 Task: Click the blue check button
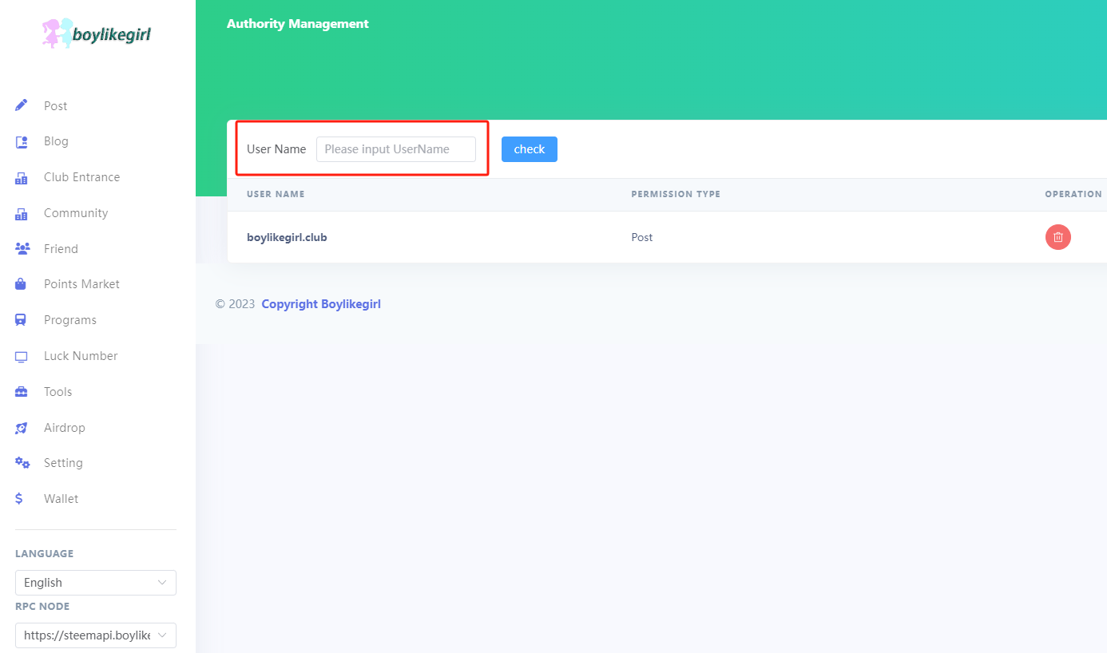(530, 149)
